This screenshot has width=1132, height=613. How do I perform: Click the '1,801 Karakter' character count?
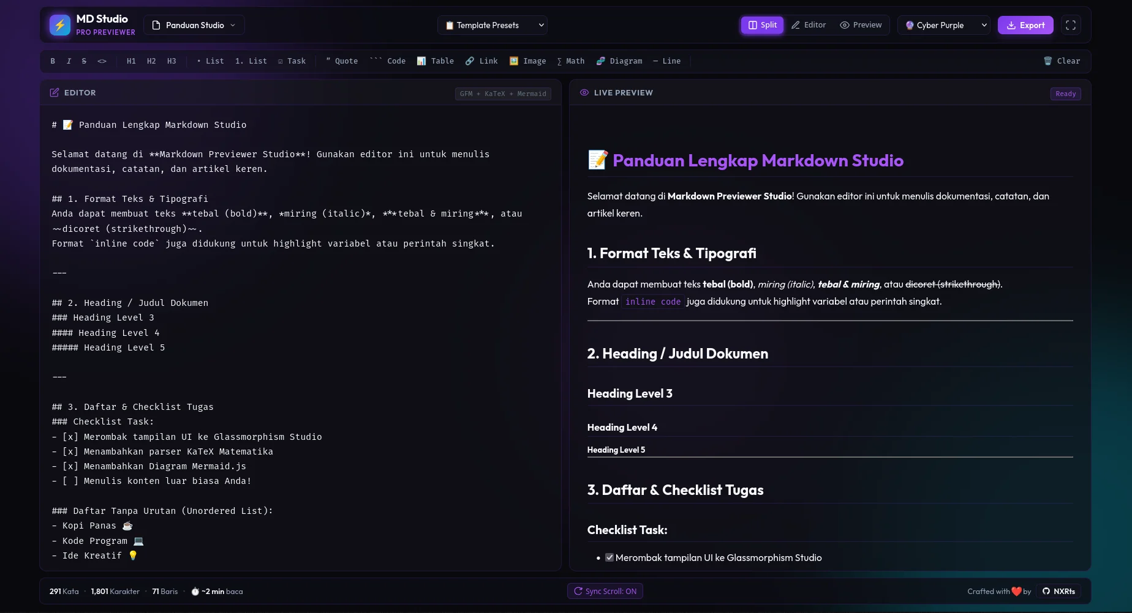(115, 592)
